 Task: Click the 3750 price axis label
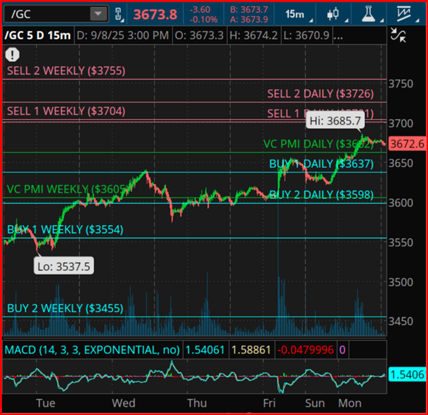pyautogui.click(x=401, y=84)
